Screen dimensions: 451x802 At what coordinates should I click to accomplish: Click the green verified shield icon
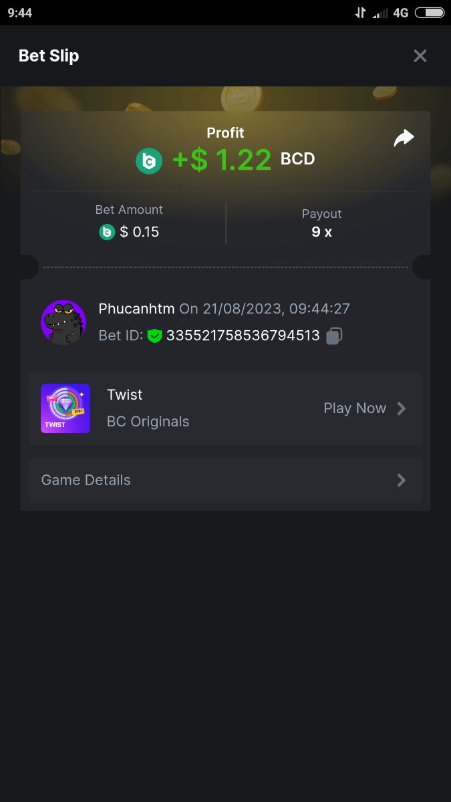pyautogui.click(x=155, y=336)
